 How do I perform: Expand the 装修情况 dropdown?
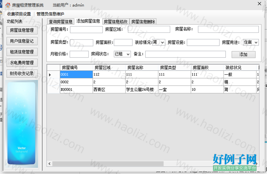click(162, 42)
